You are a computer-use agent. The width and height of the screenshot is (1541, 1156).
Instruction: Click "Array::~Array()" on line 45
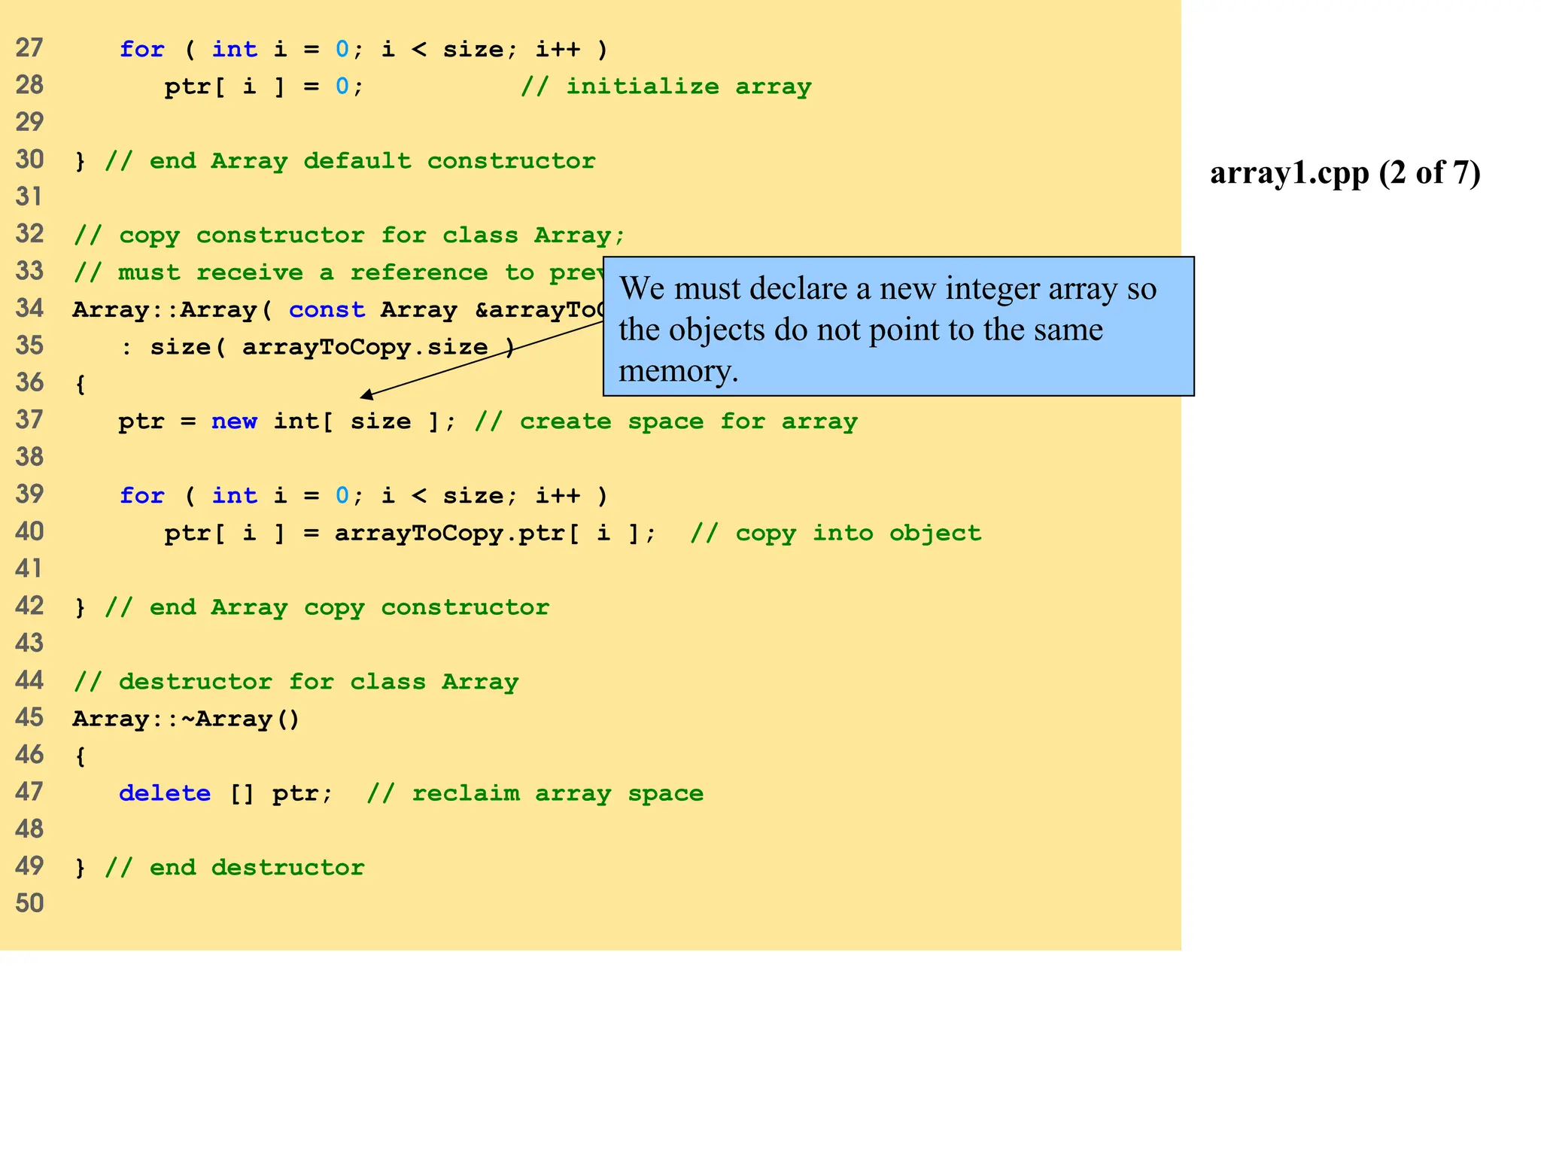[187, 719]
